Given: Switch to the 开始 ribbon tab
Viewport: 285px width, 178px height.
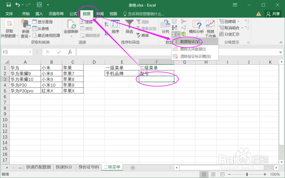Looking at the screenshot, I should point(26,14).
